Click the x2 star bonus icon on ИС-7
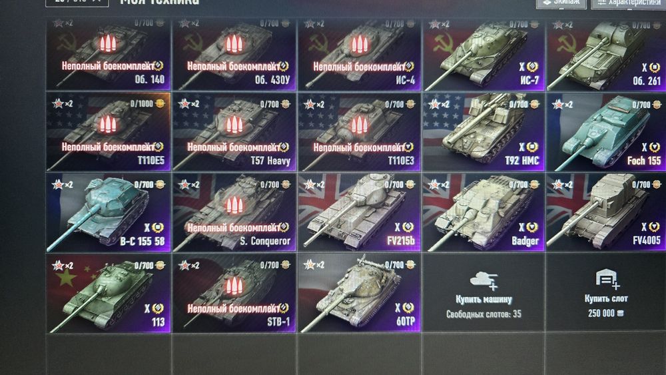This screenshot has width=666, height=375. (439, 24)
